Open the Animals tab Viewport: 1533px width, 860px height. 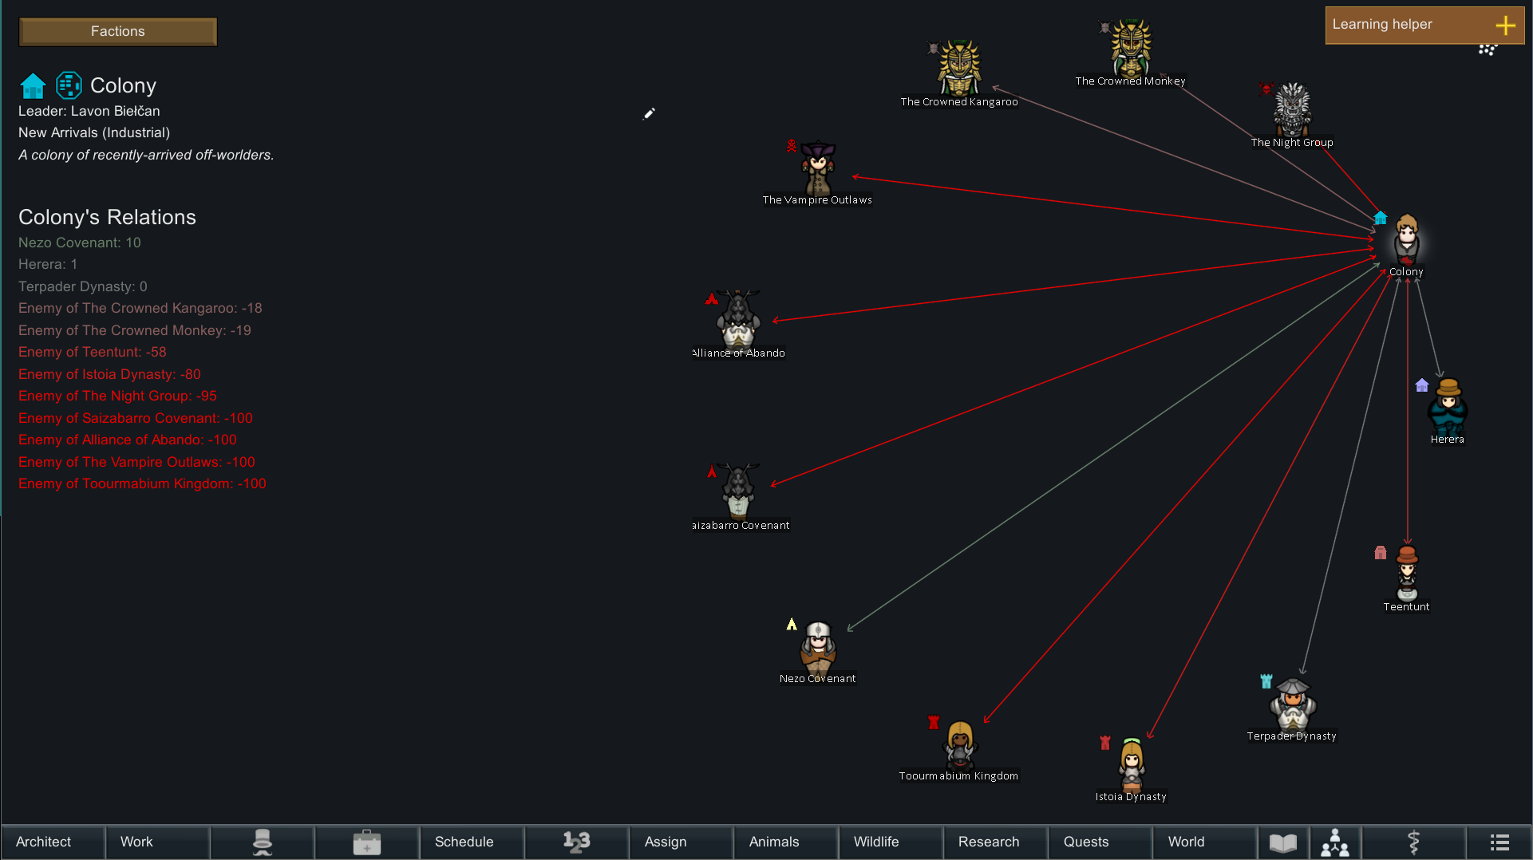pos(785,842)
